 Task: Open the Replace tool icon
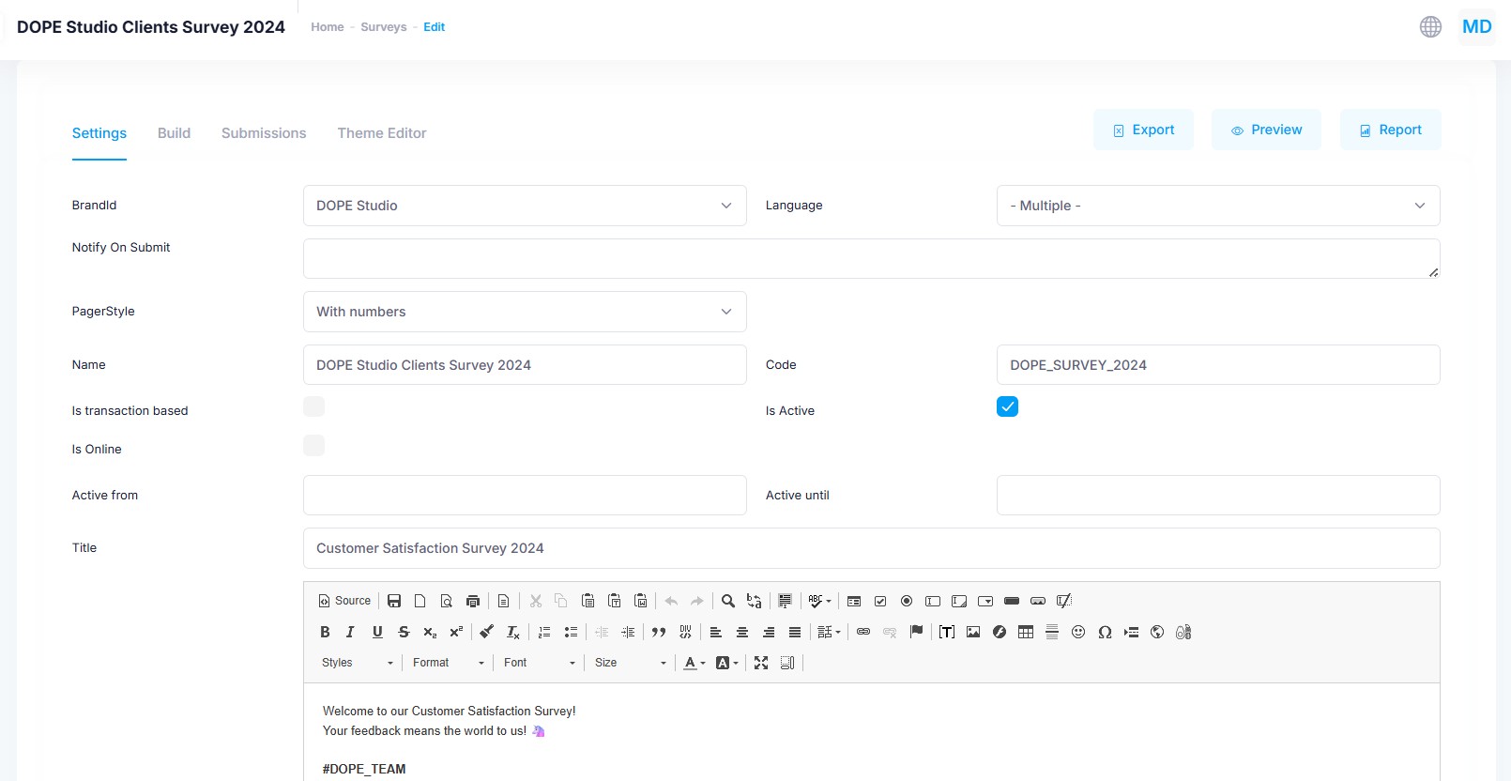tap(755, 601)
